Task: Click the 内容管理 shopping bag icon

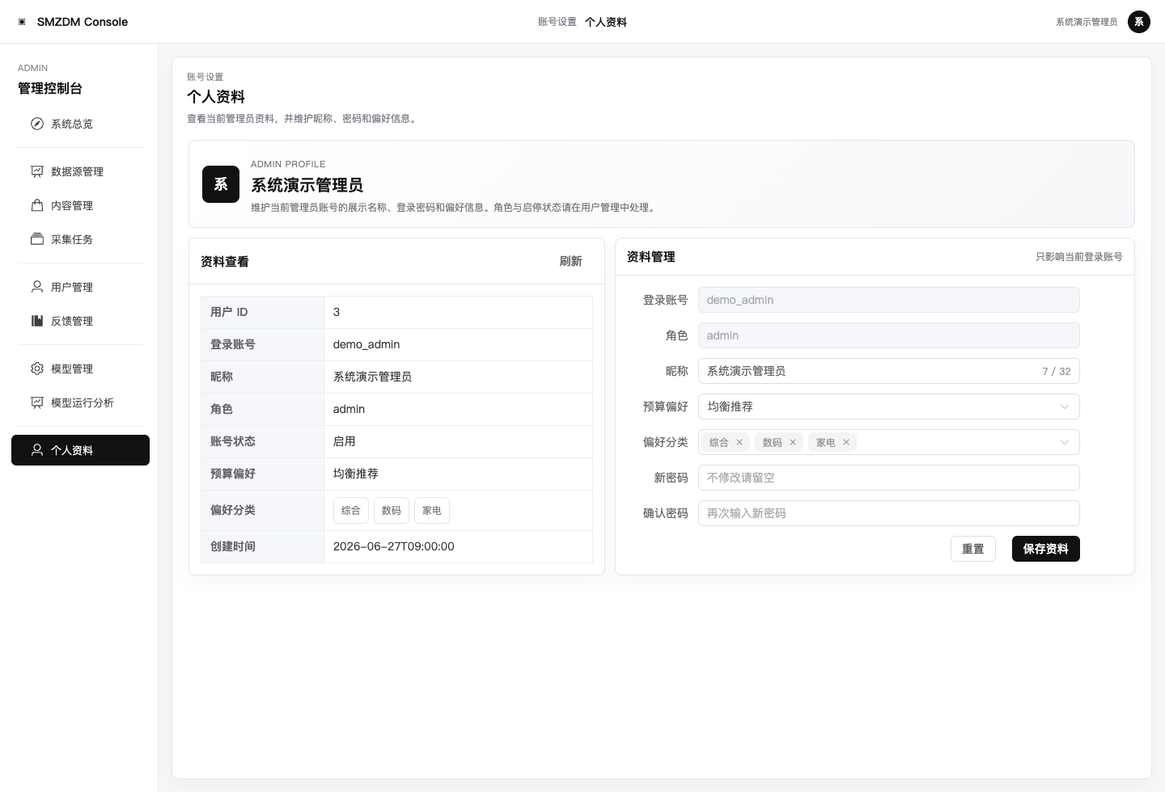Action: (37, 205)
